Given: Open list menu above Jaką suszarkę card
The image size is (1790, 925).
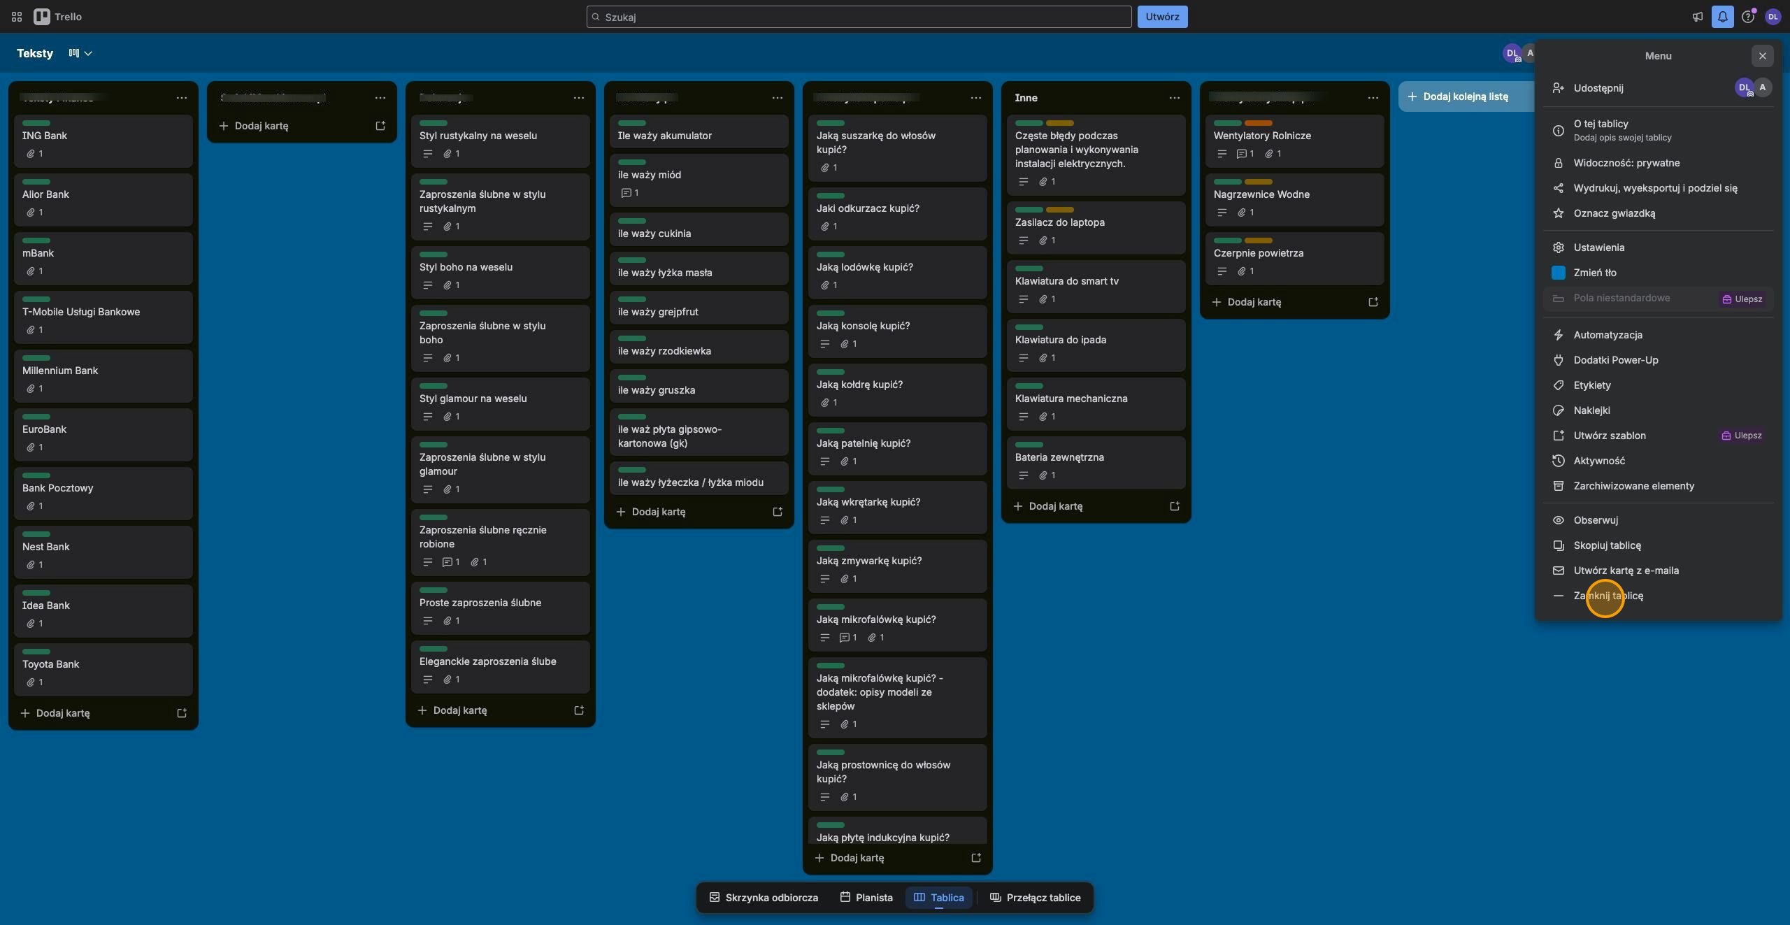Looking at the screenshot, I should (976, 98).
